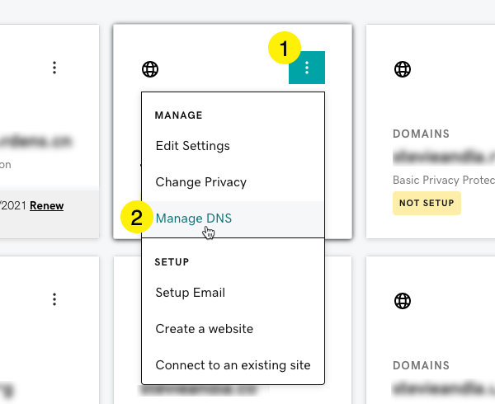Viewport: 495px width, 404px height.
Task: Click the MANAGE section header in the menu
Action: (x=178, y=115)
